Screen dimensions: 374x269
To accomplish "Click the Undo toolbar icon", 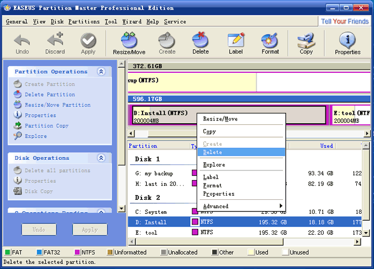I will point(22,43).
